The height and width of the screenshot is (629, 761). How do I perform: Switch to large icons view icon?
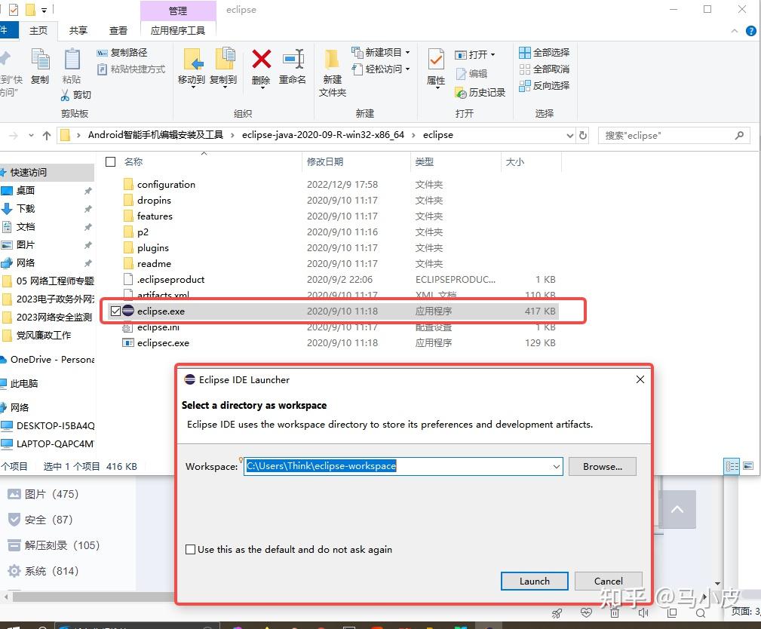(748, 466)
